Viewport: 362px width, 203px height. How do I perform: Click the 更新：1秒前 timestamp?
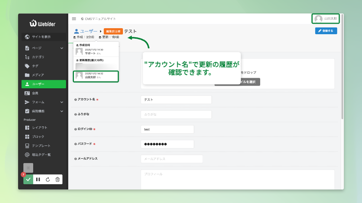(109, 37)
